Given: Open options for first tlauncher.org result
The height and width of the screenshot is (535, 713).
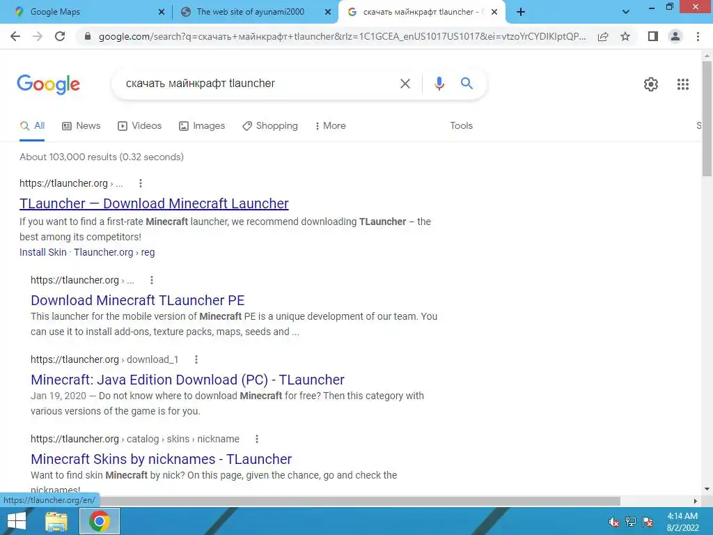Looking at the screenshot, I should pos(141,183).
